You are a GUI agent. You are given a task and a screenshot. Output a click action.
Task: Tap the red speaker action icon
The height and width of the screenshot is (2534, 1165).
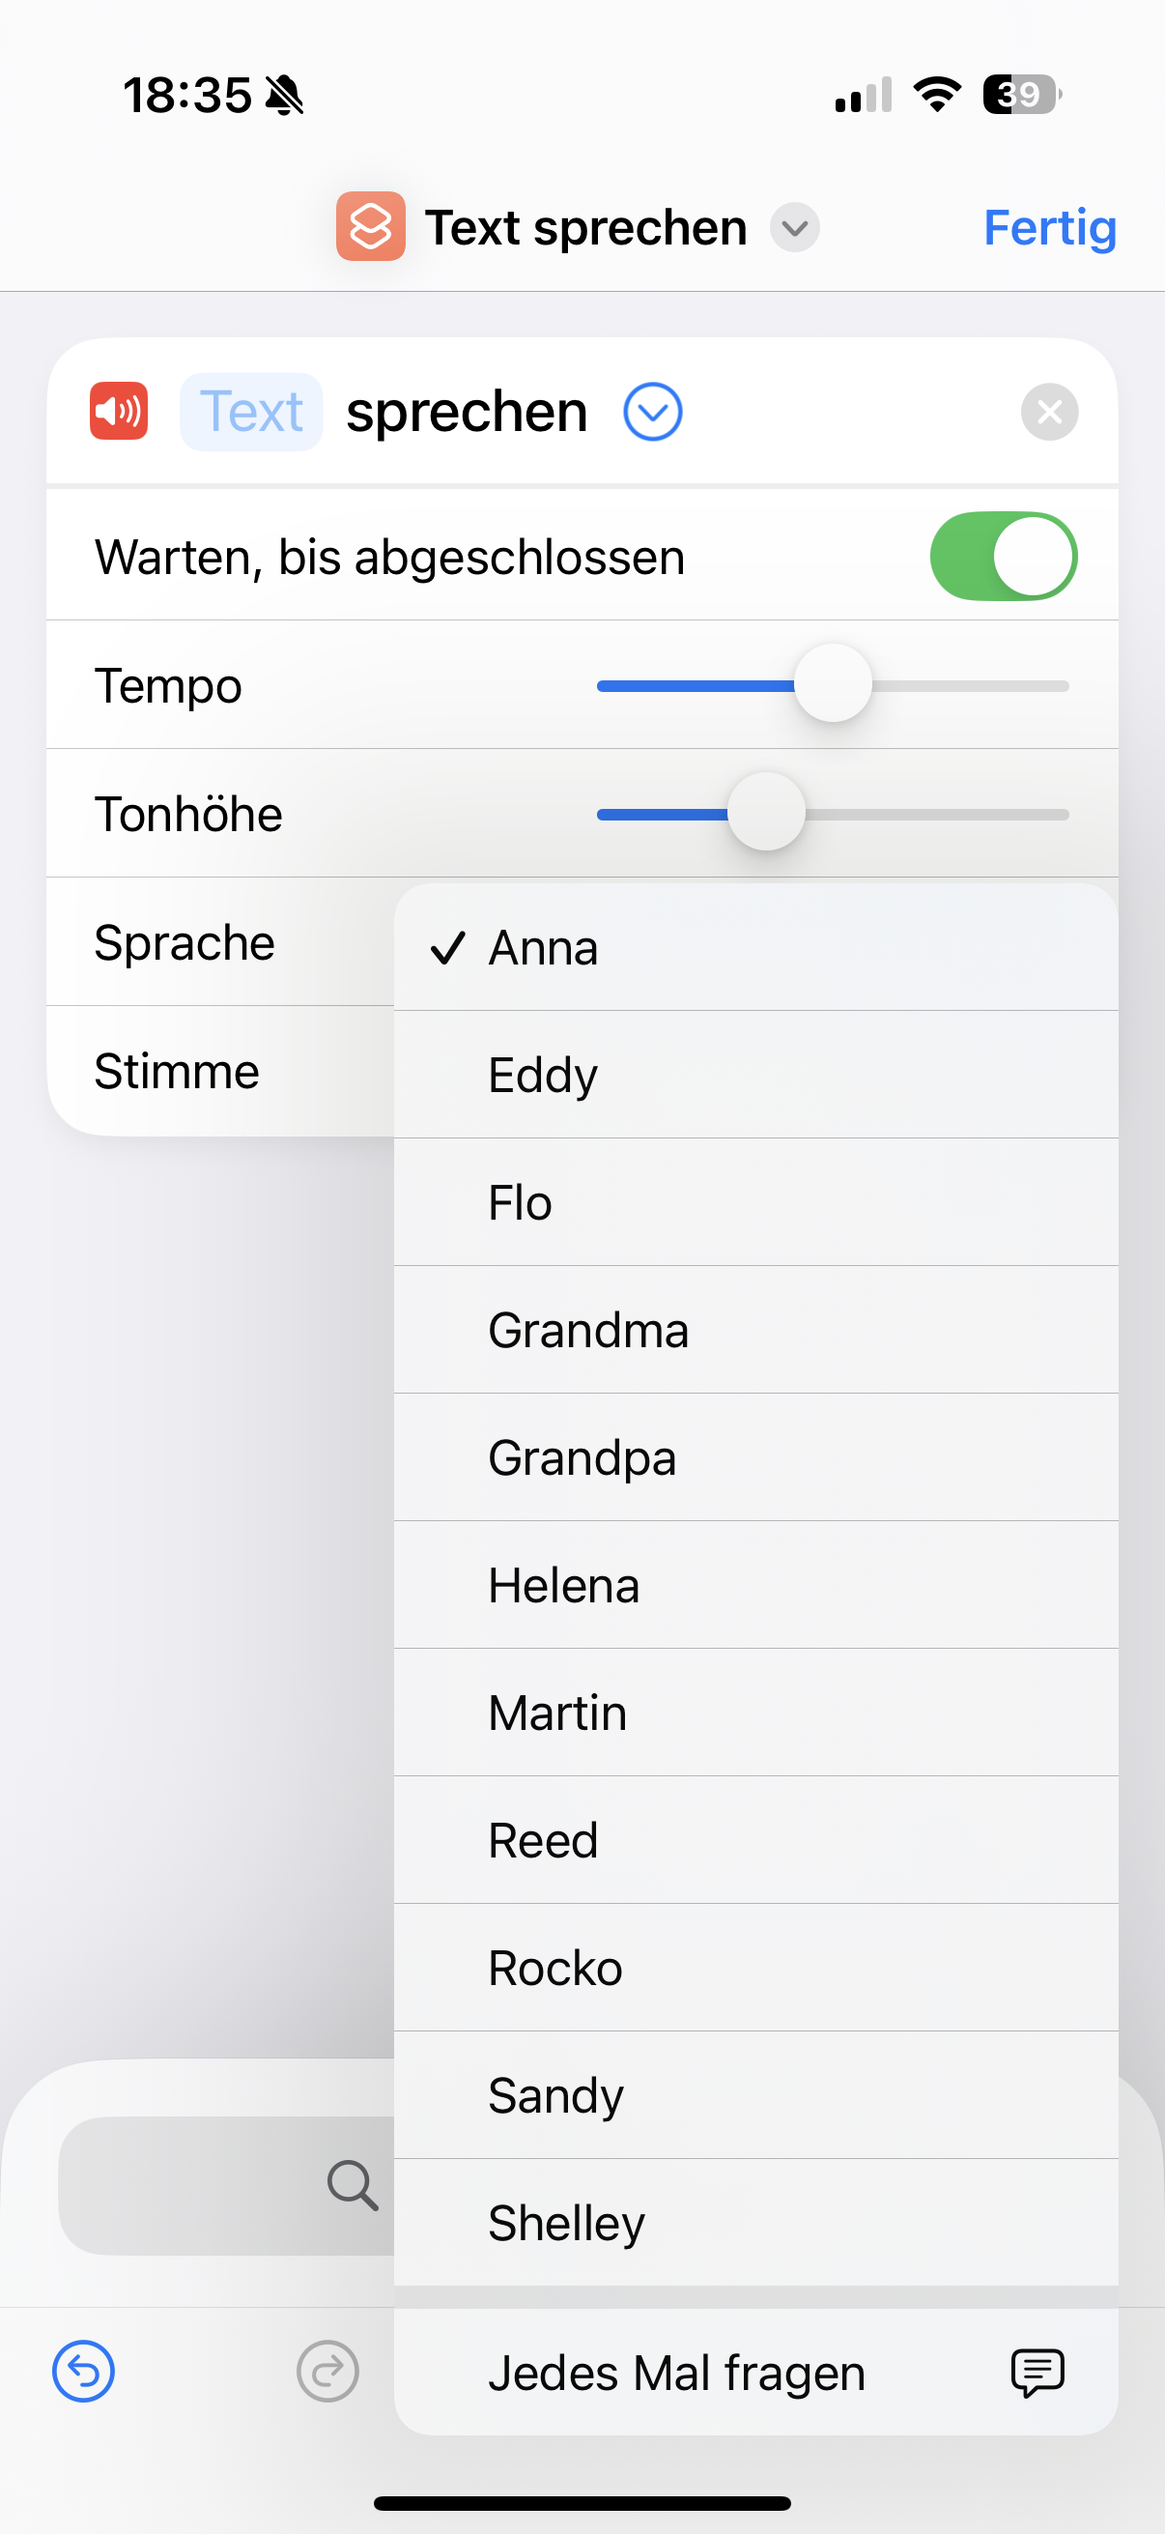point(119,411)
